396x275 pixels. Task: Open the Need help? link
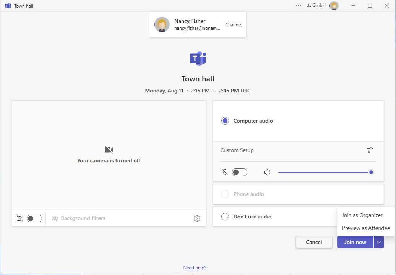[195, 268]
